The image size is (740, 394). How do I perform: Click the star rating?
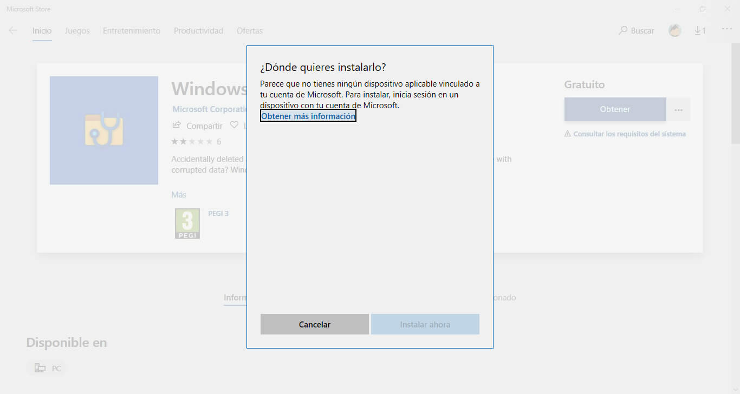click(x=192, y=142)
